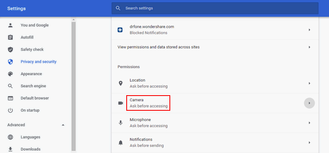Screen dimensions: 329x153
Task: Open drfone.wondershare.com permissions via its arrow
Action: click(x=309, y=30)
